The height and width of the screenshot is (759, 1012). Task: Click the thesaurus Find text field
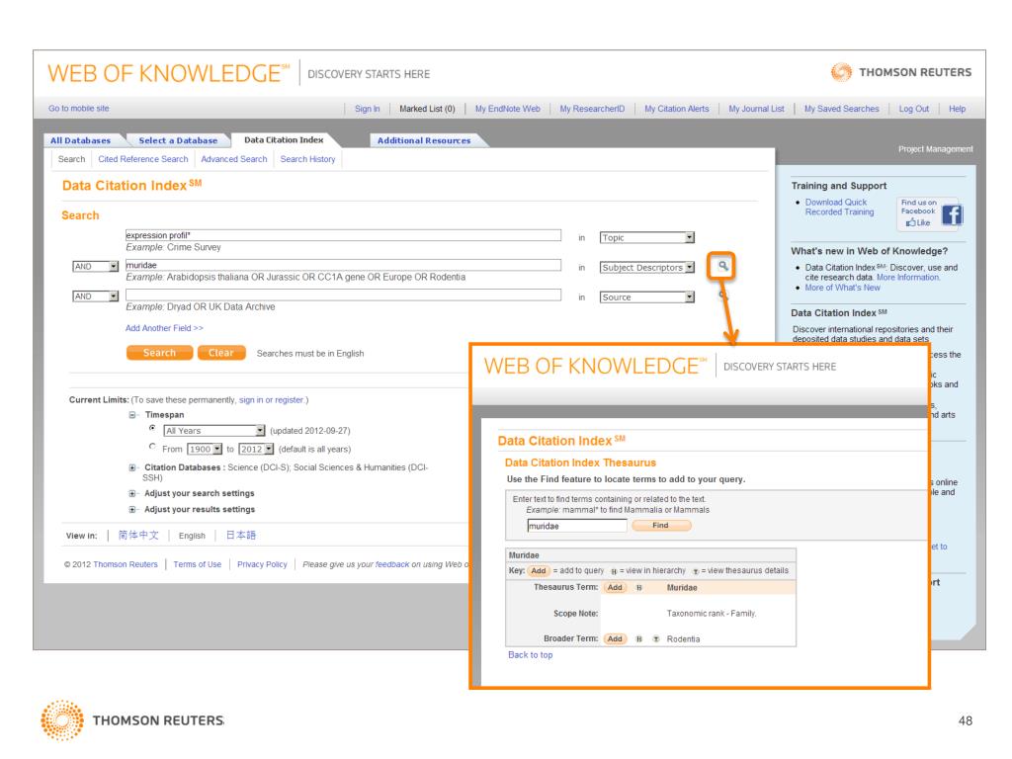(577, 526)
